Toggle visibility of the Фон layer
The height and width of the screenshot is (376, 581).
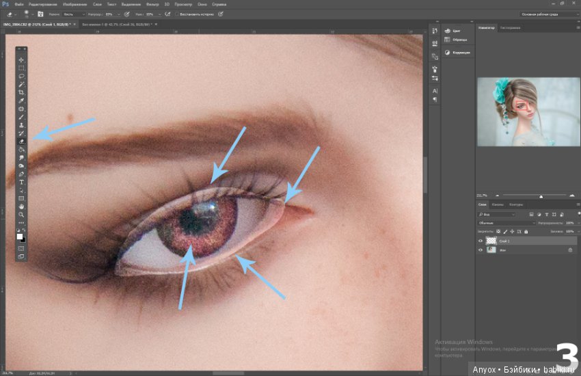pos(481,250)
